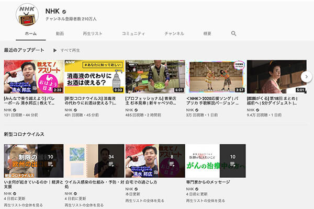Open the 麒麟がくる 第18回 video thumbnail

pyautogui.click(x=277, y=77)
